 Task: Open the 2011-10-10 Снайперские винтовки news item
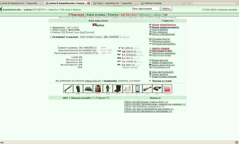[x=149, y=109]
